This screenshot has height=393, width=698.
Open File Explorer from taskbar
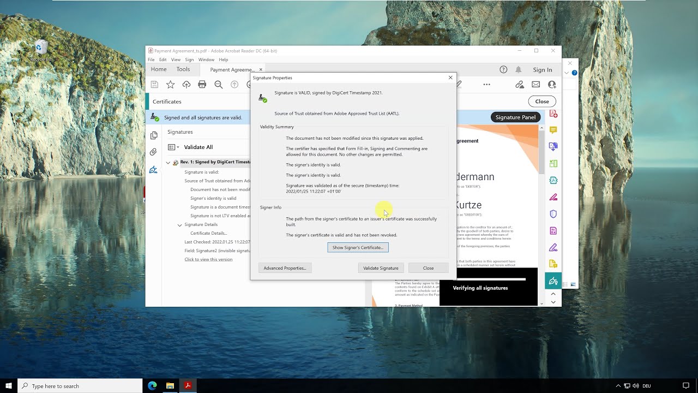[170, 386]
